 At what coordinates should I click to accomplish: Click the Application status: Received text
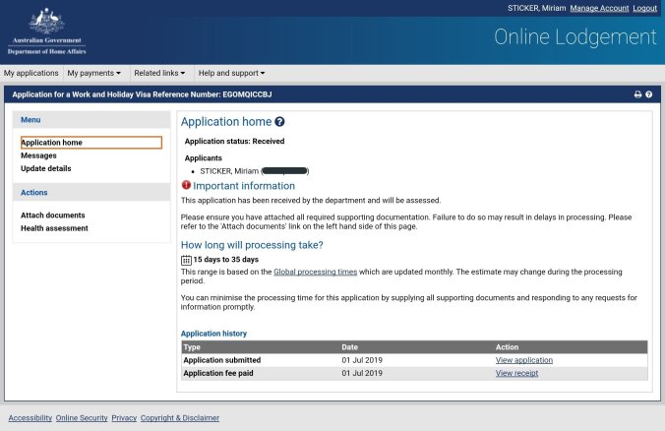coord(234,142)
